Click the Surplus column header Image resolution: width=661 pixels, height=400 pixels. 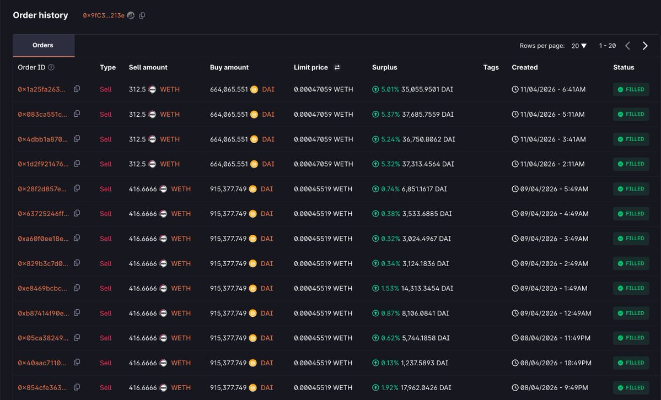pos(384,67)
